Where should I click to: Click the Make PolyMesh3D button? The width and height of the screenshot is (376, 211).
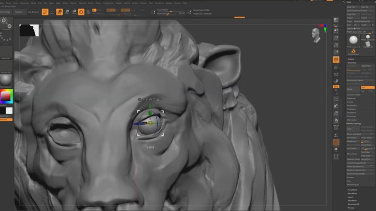pyautogui.click(x=364, y=21)
